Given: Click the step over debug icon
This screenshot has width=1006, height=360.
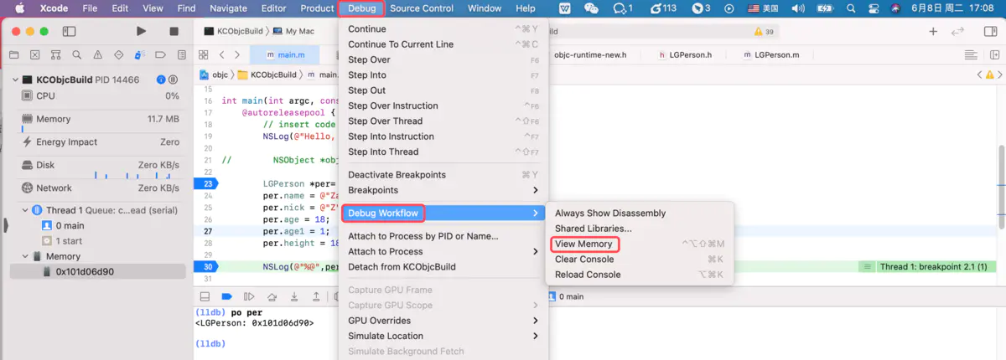Looking at the screenshot, I should pos(272,296).
